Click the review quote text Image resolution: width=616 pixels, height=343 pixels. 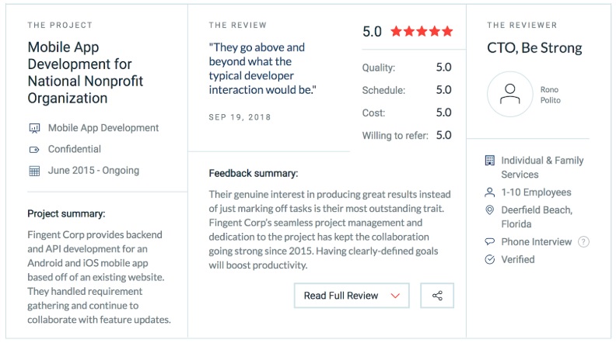[x=262, y=68]
